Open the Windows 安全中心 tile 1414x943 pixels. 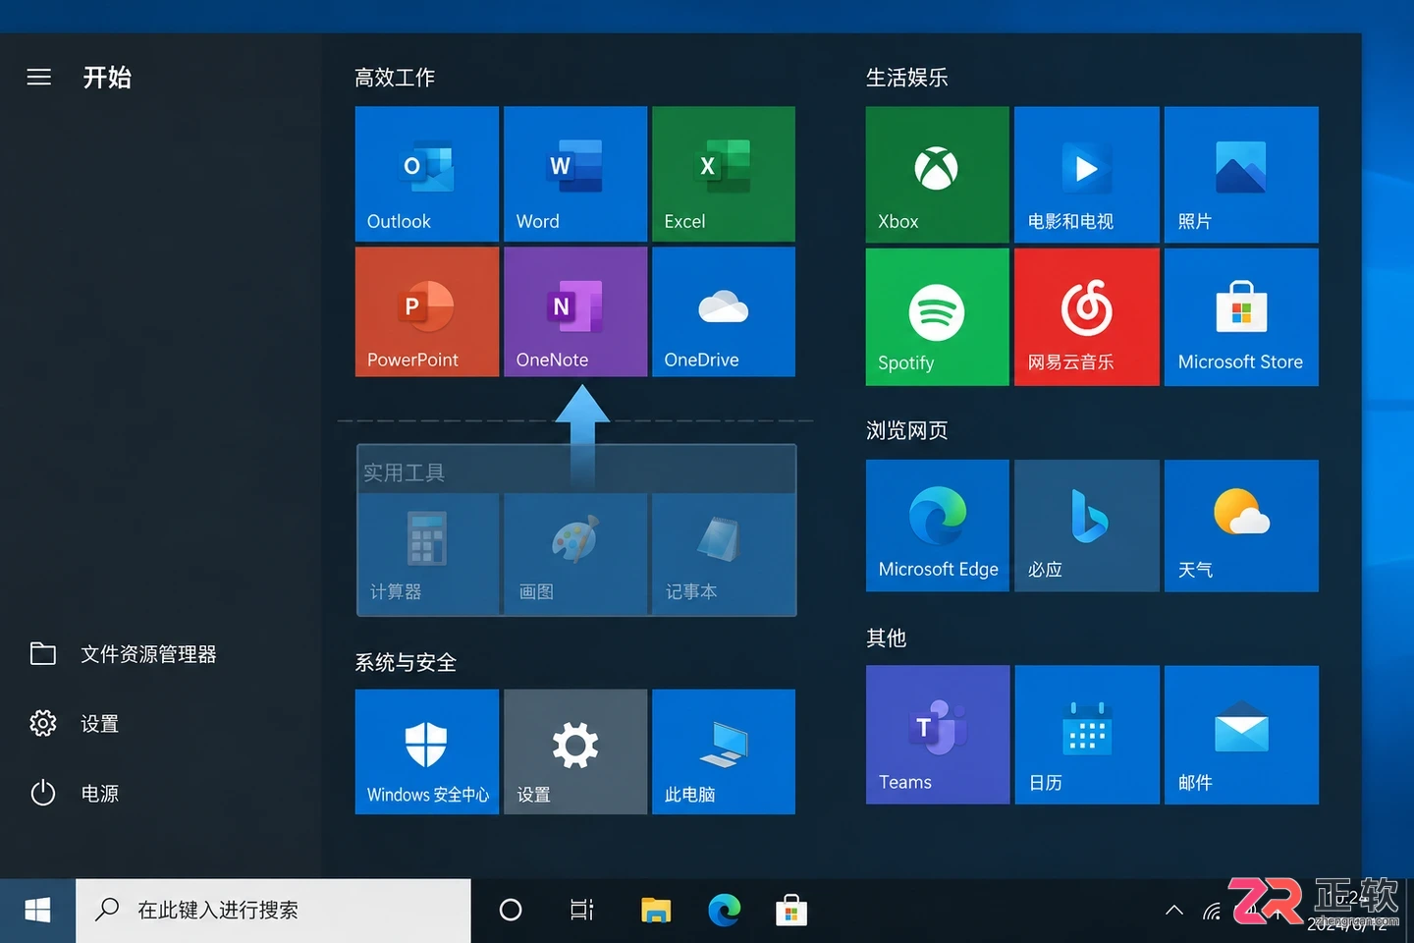tap(427, 751)
